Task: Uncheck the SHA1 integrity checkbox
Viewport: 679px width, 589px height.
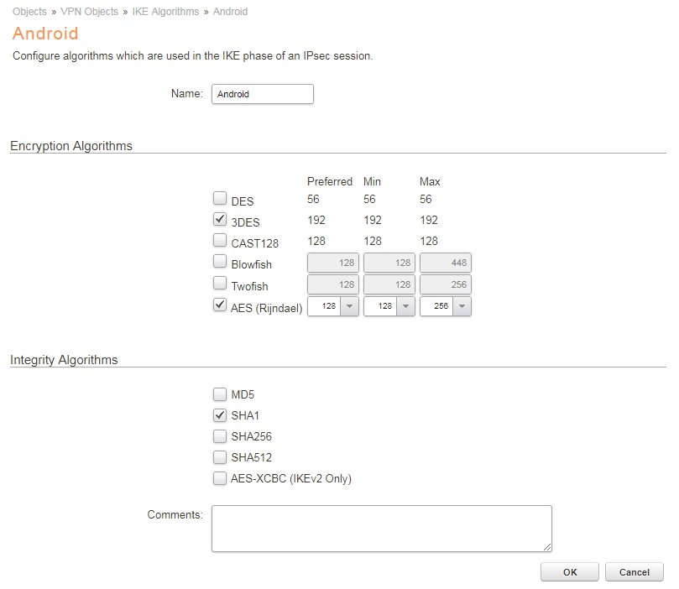Action: pyautogui.click(x=220, y=415)
